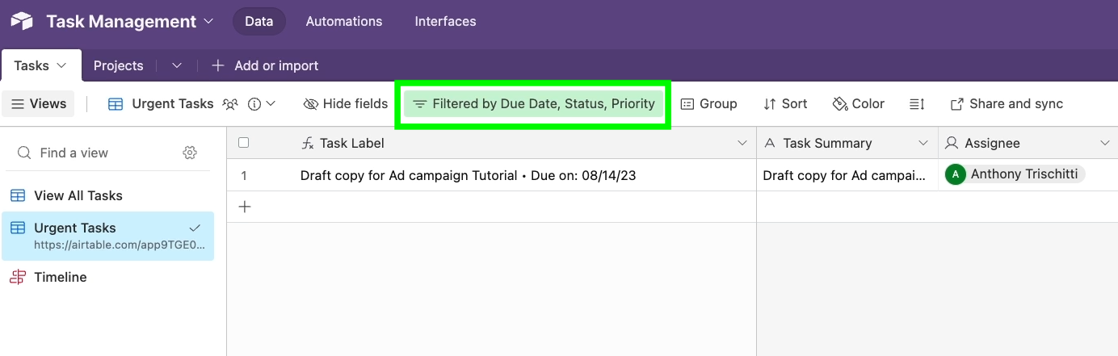This screenshot has height=356, width=1118.
Task: Click the Airtable logo icon
Action: click(x=22, y=22)
